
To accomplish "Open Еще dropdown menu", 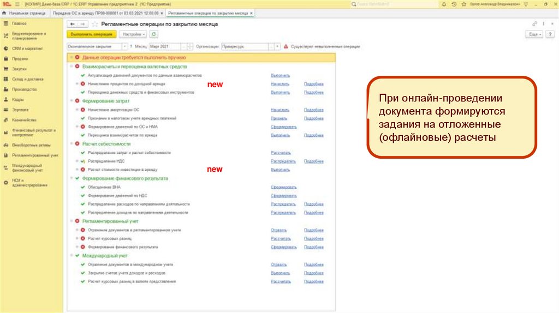I will 534,34.
